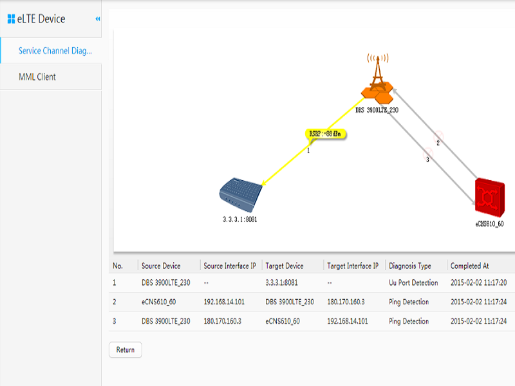Click the eCNS610_60 label under red device
This screenshot has height=386, width=515.
(x=489, y=224)
